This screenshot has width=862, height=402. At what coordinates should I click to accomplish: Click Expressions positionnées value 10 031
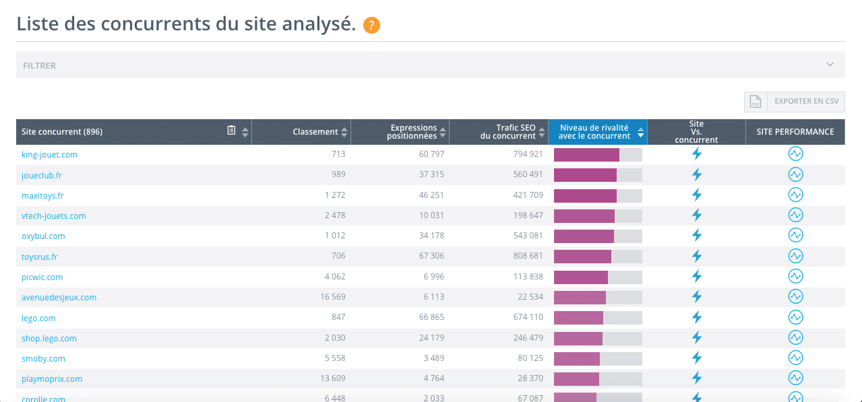tap(432, 215)
